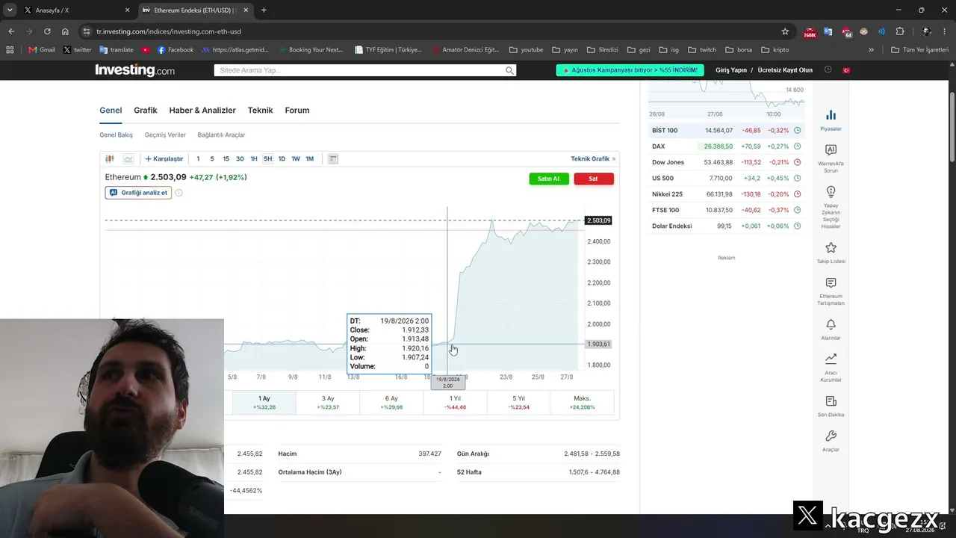Bookmark this page with star icon
The height and width of the screenshot is (538, 956).
click(785, 31)
